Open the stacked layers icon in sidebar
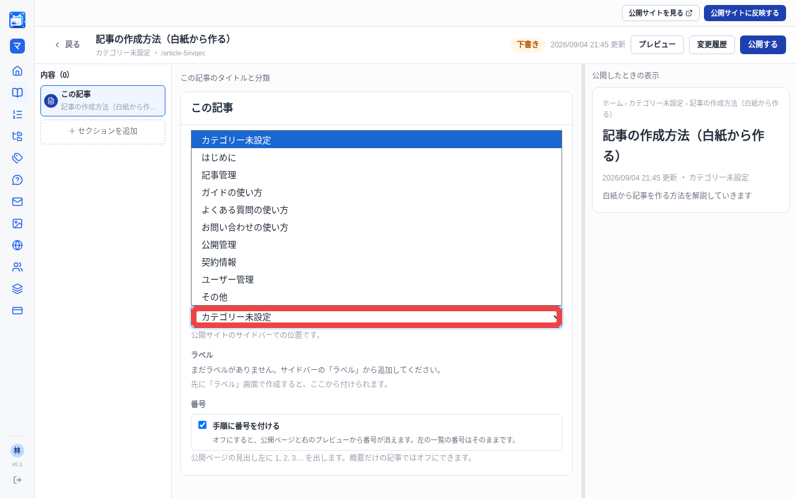796x498 pixels. pyautogui.click(x=17, y=289)
